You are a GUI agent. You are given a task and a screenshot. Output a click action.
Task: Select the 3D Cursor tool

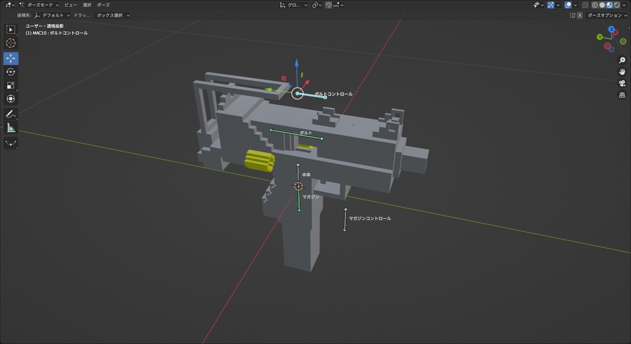click(11, 43)
